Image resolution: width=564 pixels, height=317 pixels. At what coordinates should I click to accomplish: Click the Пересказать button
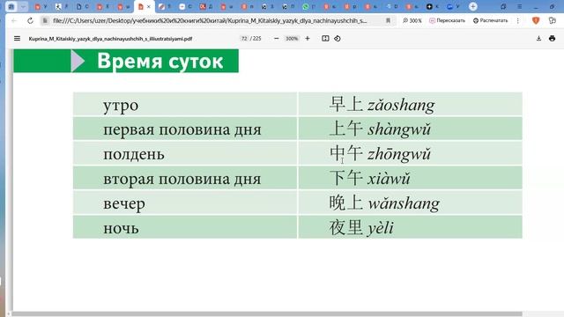click(x=447, y=21)
